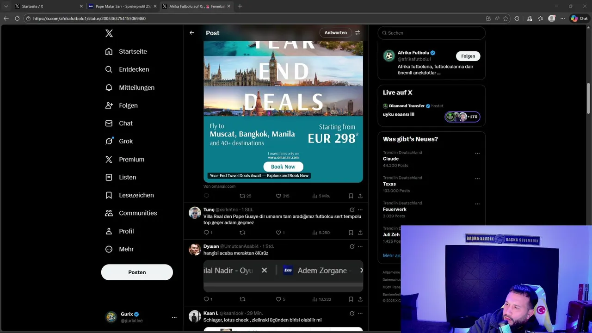Click the Antworten button
592x333 pixels.
click(x=335, y=33)
